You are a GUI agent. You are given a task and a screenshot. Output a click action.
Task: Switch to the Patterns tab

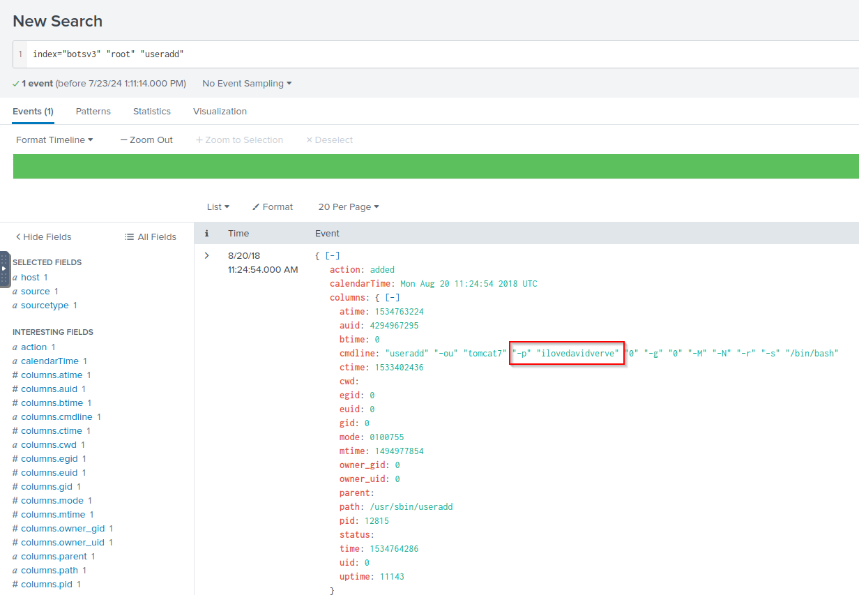click(93, 112)
